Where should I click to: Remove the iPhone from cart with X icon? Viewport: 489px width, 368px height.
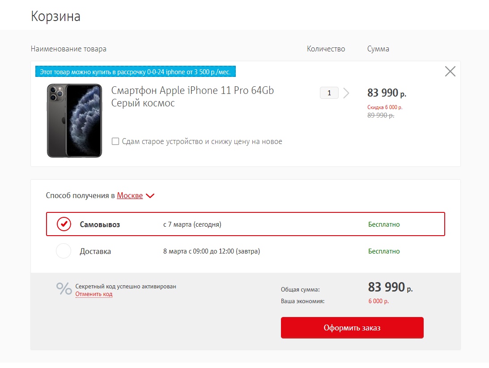coord(450,72)
